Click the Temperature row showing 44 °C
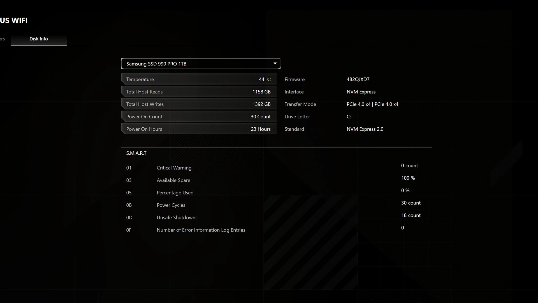Image resolution: width=538 pixels, height=303 pixels. click(x=199, y=79)
